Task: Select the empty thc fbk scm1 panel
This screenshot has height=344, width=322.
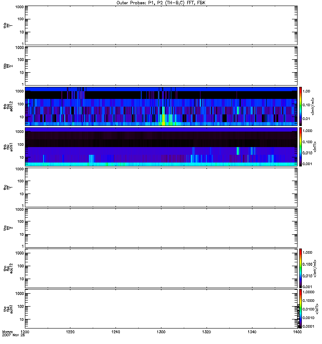Action: click(x=161, y=309)
